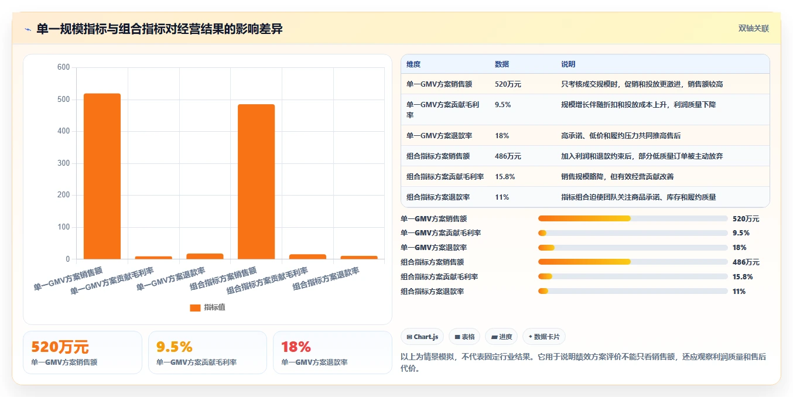Click table row label 单一GMV方案退款率
Image resolution: width=793 pixels, height=397 pixels.
pyautogui.click(x=439, y=136)
